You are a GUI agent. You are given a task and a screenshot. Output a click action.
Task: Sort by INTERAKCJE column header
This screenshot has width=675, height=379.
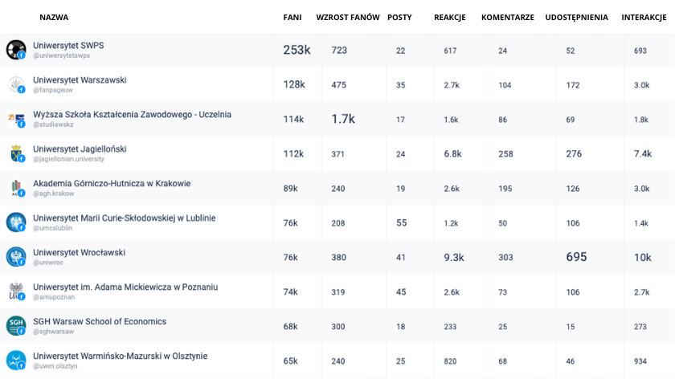pos(644,17)
